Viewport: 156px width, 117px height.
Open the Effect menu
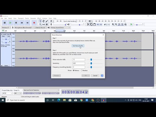[x=39, y=18]
